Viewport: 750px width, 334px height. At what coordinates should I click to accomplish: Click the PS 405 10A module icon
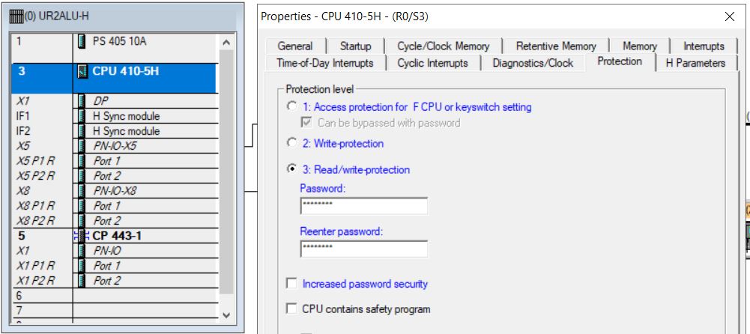pos(82,42)
